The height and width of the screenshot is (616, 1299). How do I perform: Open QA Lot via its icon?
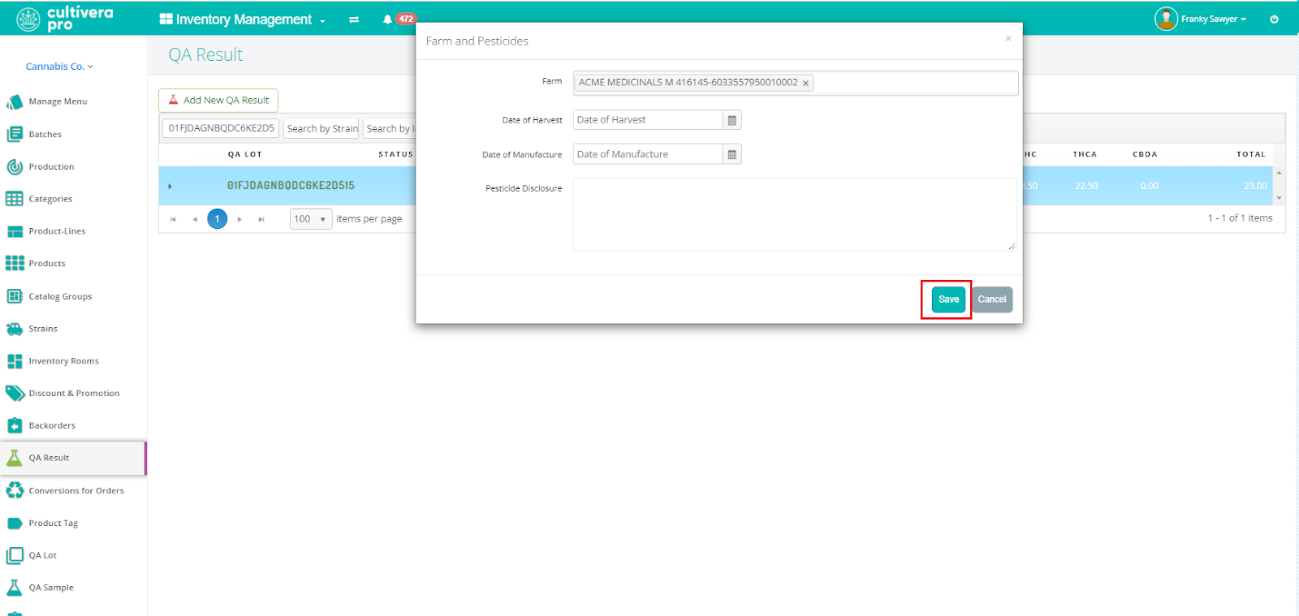15,555
